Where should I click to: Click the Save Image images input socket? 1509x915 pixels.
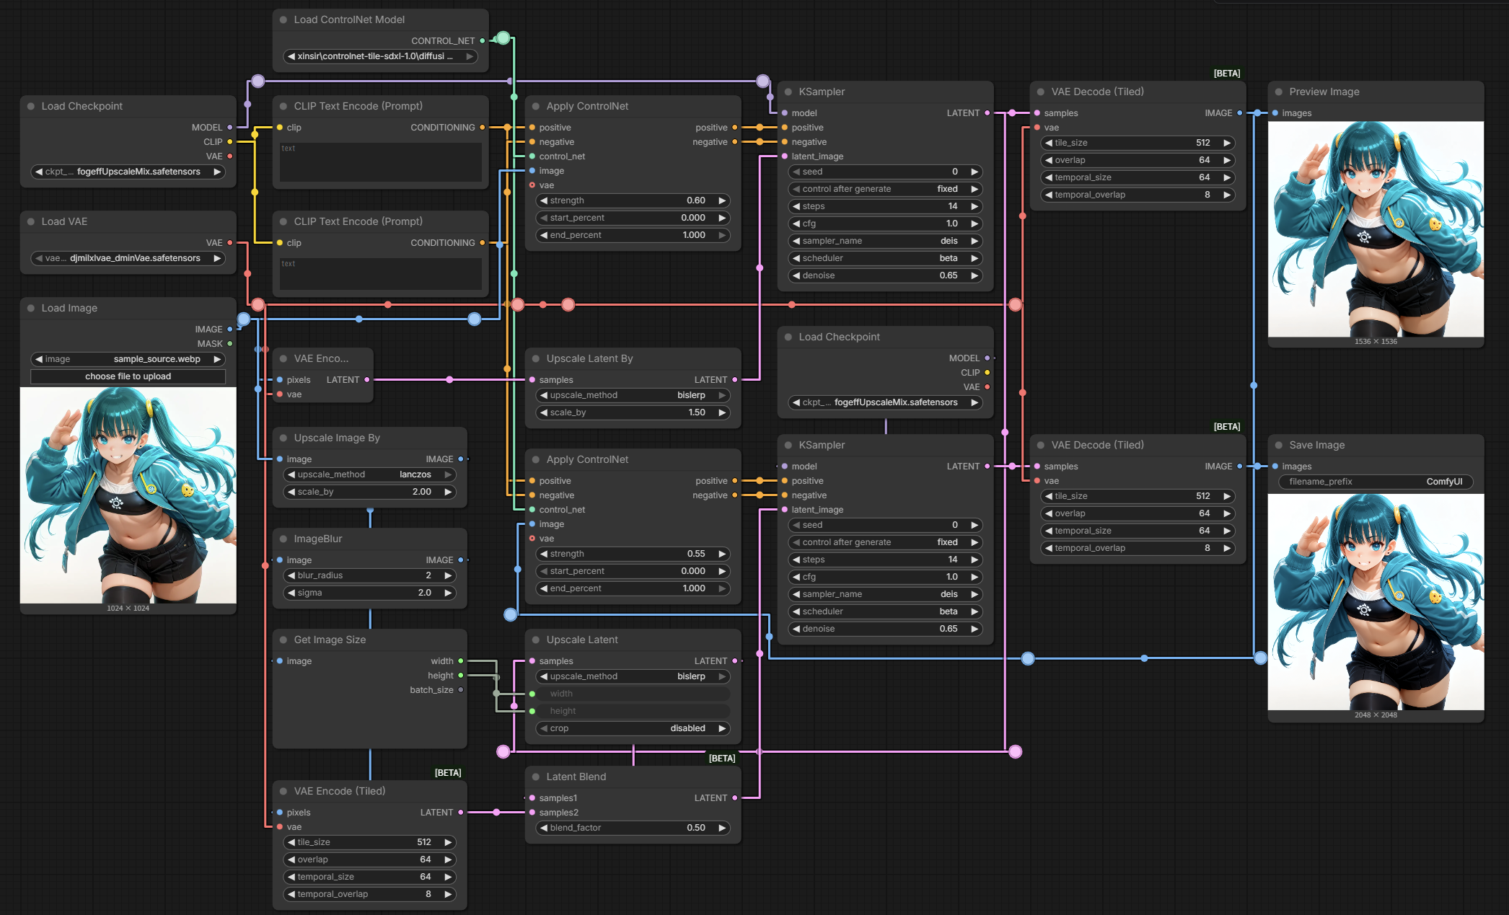click(1275, 467)
